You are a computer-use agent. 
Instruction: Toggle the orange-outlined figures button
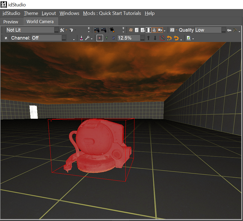[154, 30]
